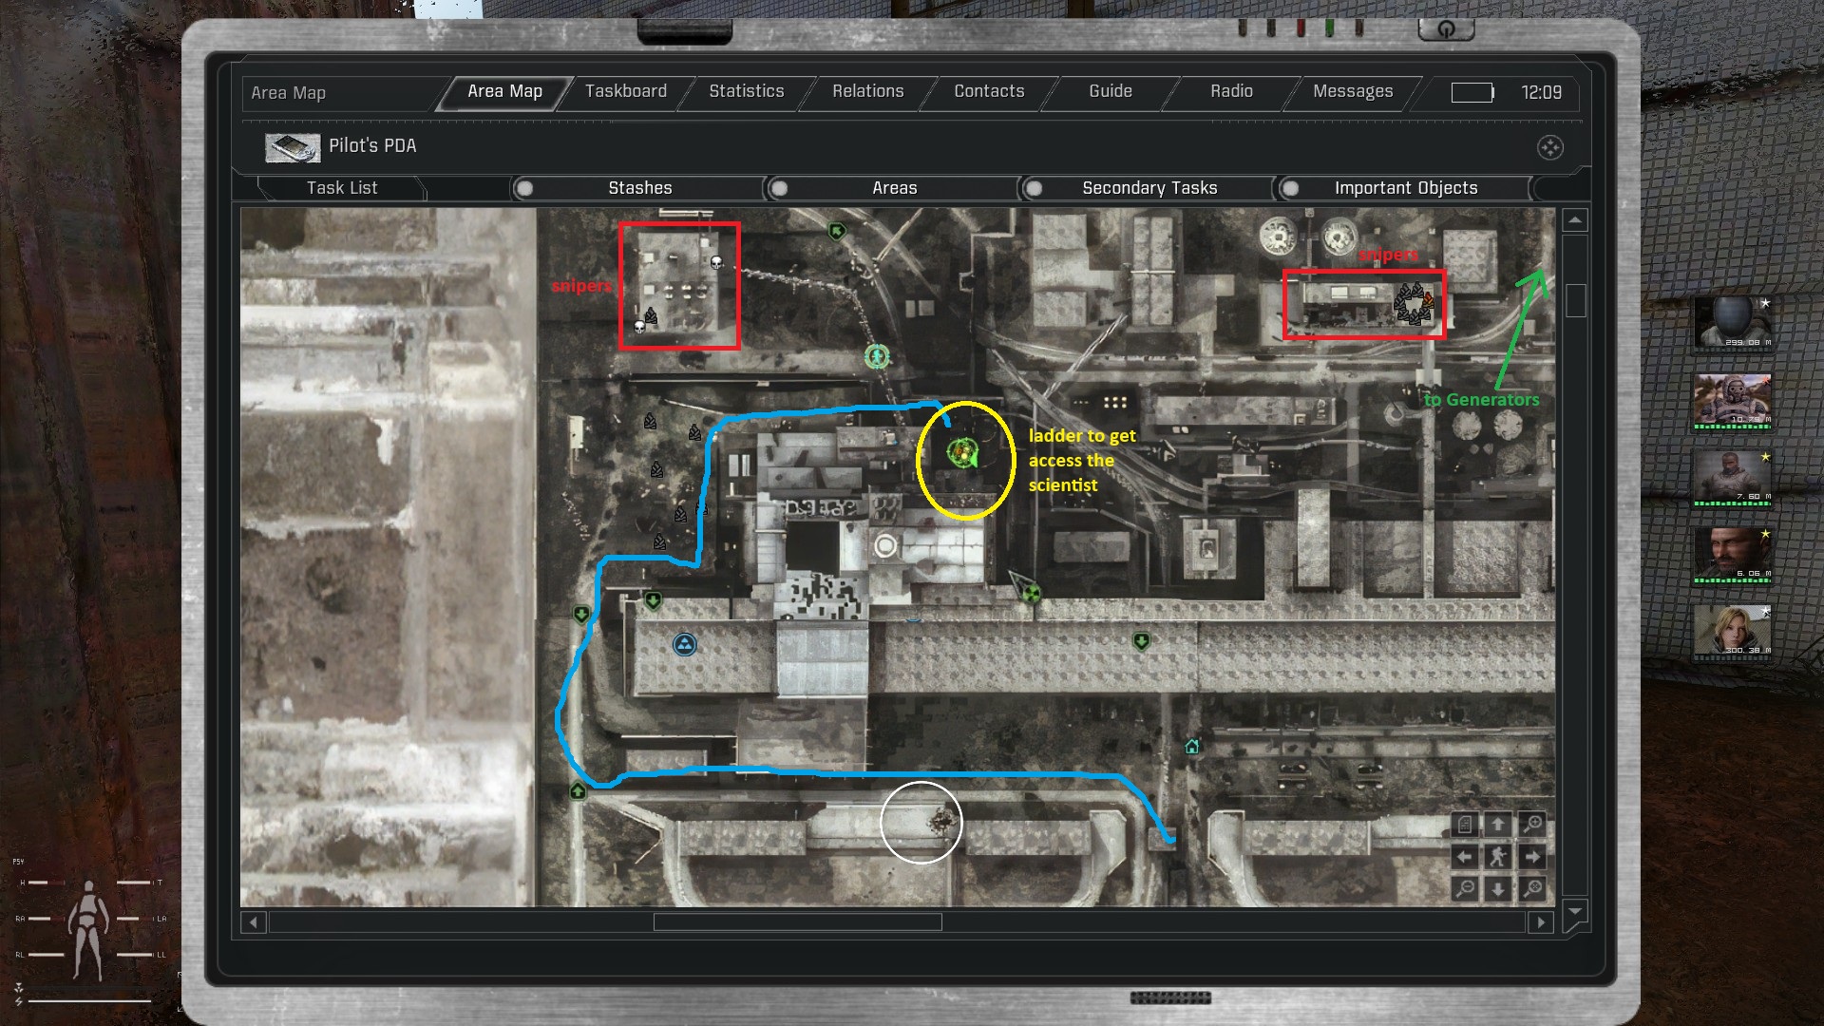Click the crosshair icon beside Pilot's PDA

(x=1549, y=147)
